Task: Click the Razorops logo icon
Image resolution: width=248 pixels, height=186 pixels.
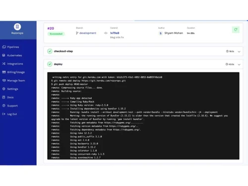Action: point(17,26)
